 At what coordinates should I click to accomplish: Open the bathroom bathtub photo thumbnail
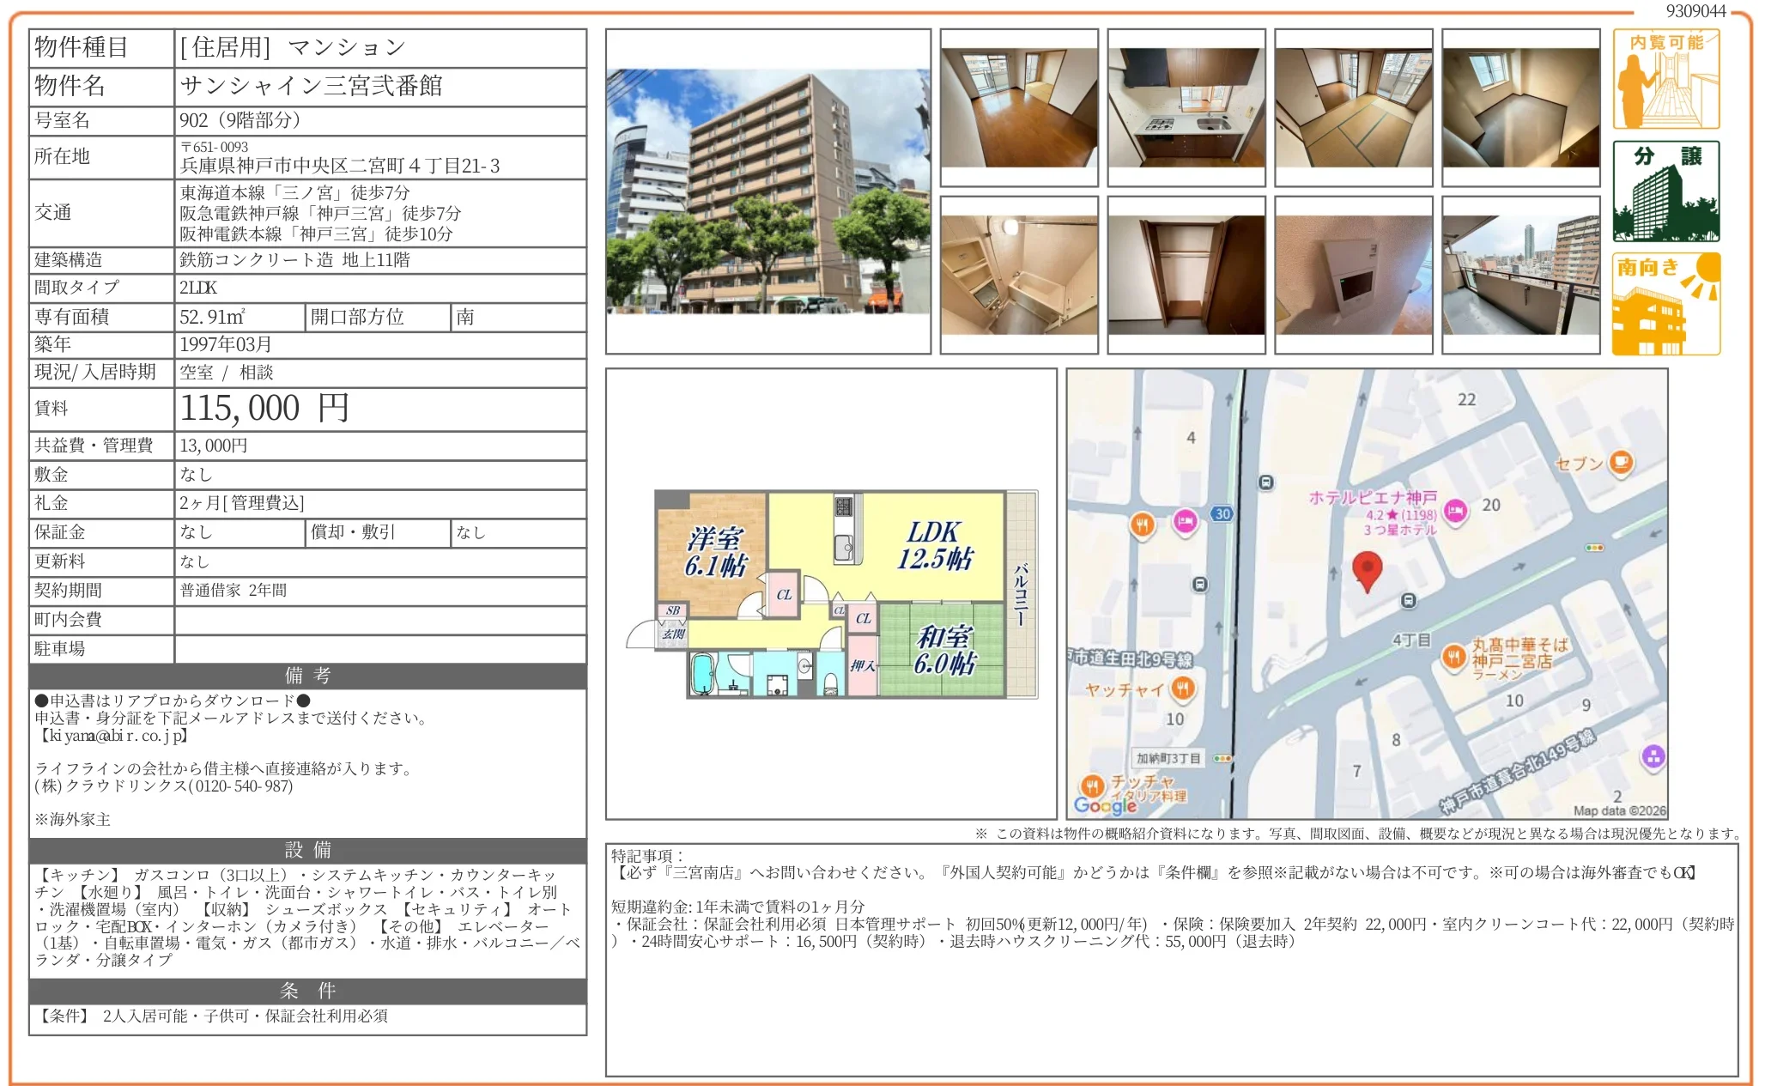pyautogui.click(x=1018, y=275)
